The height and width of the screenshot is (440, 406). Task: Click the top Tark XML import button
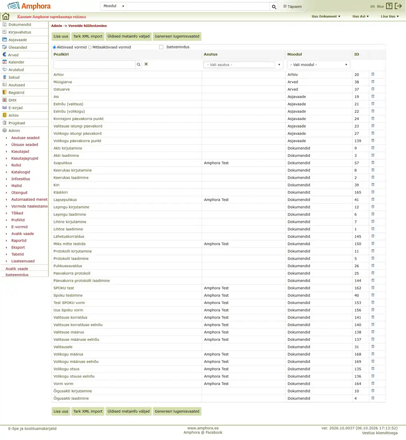[x=88, y=36]
